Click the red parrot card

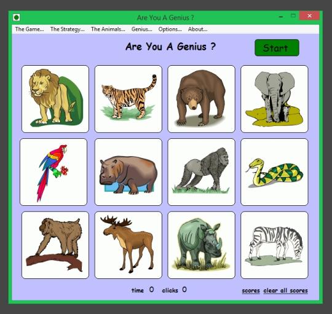tap(53, 172)
